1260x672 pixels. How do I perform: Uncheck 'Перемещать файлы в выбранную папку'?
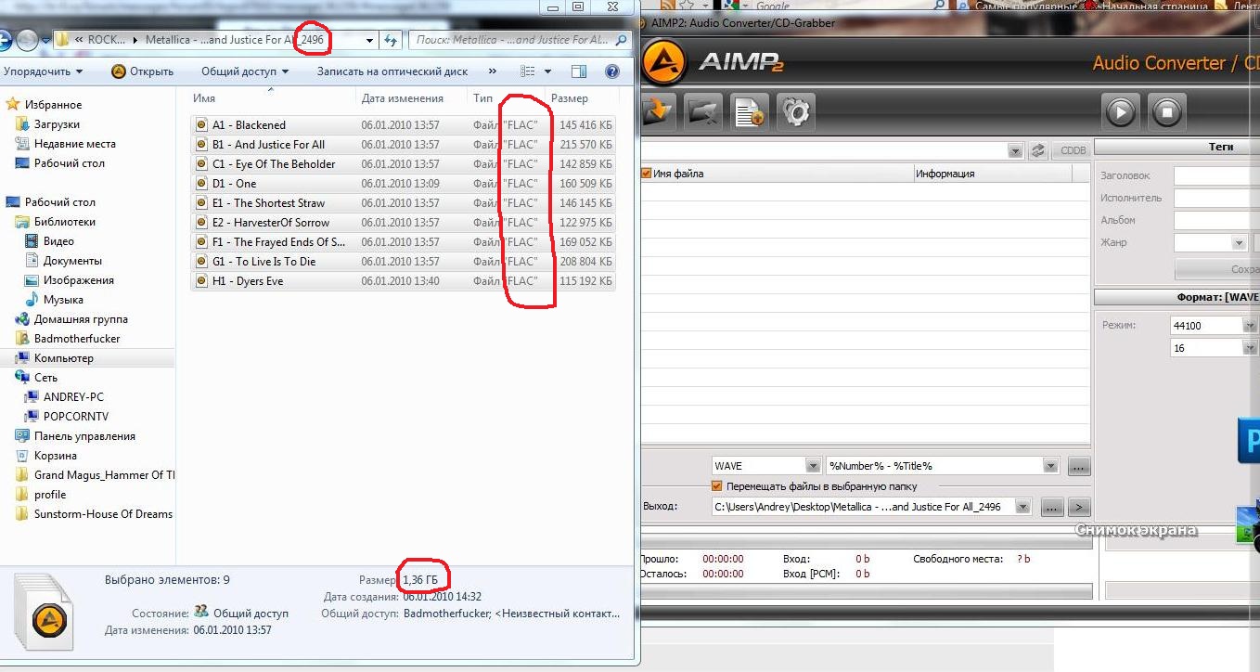716,486
